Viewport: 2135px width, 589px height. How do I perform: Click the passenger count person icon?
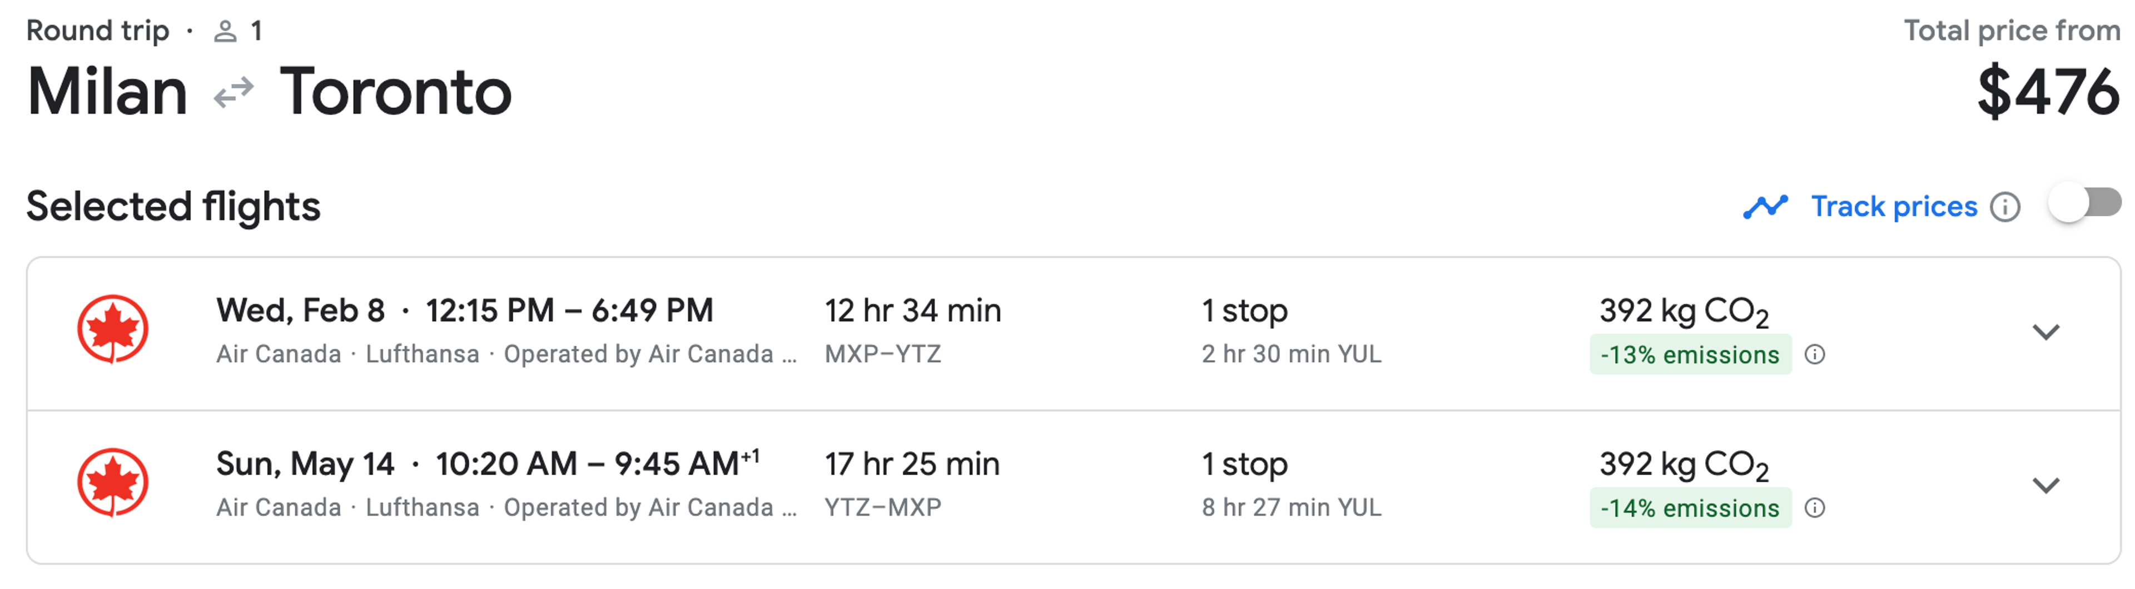point(225,32)
